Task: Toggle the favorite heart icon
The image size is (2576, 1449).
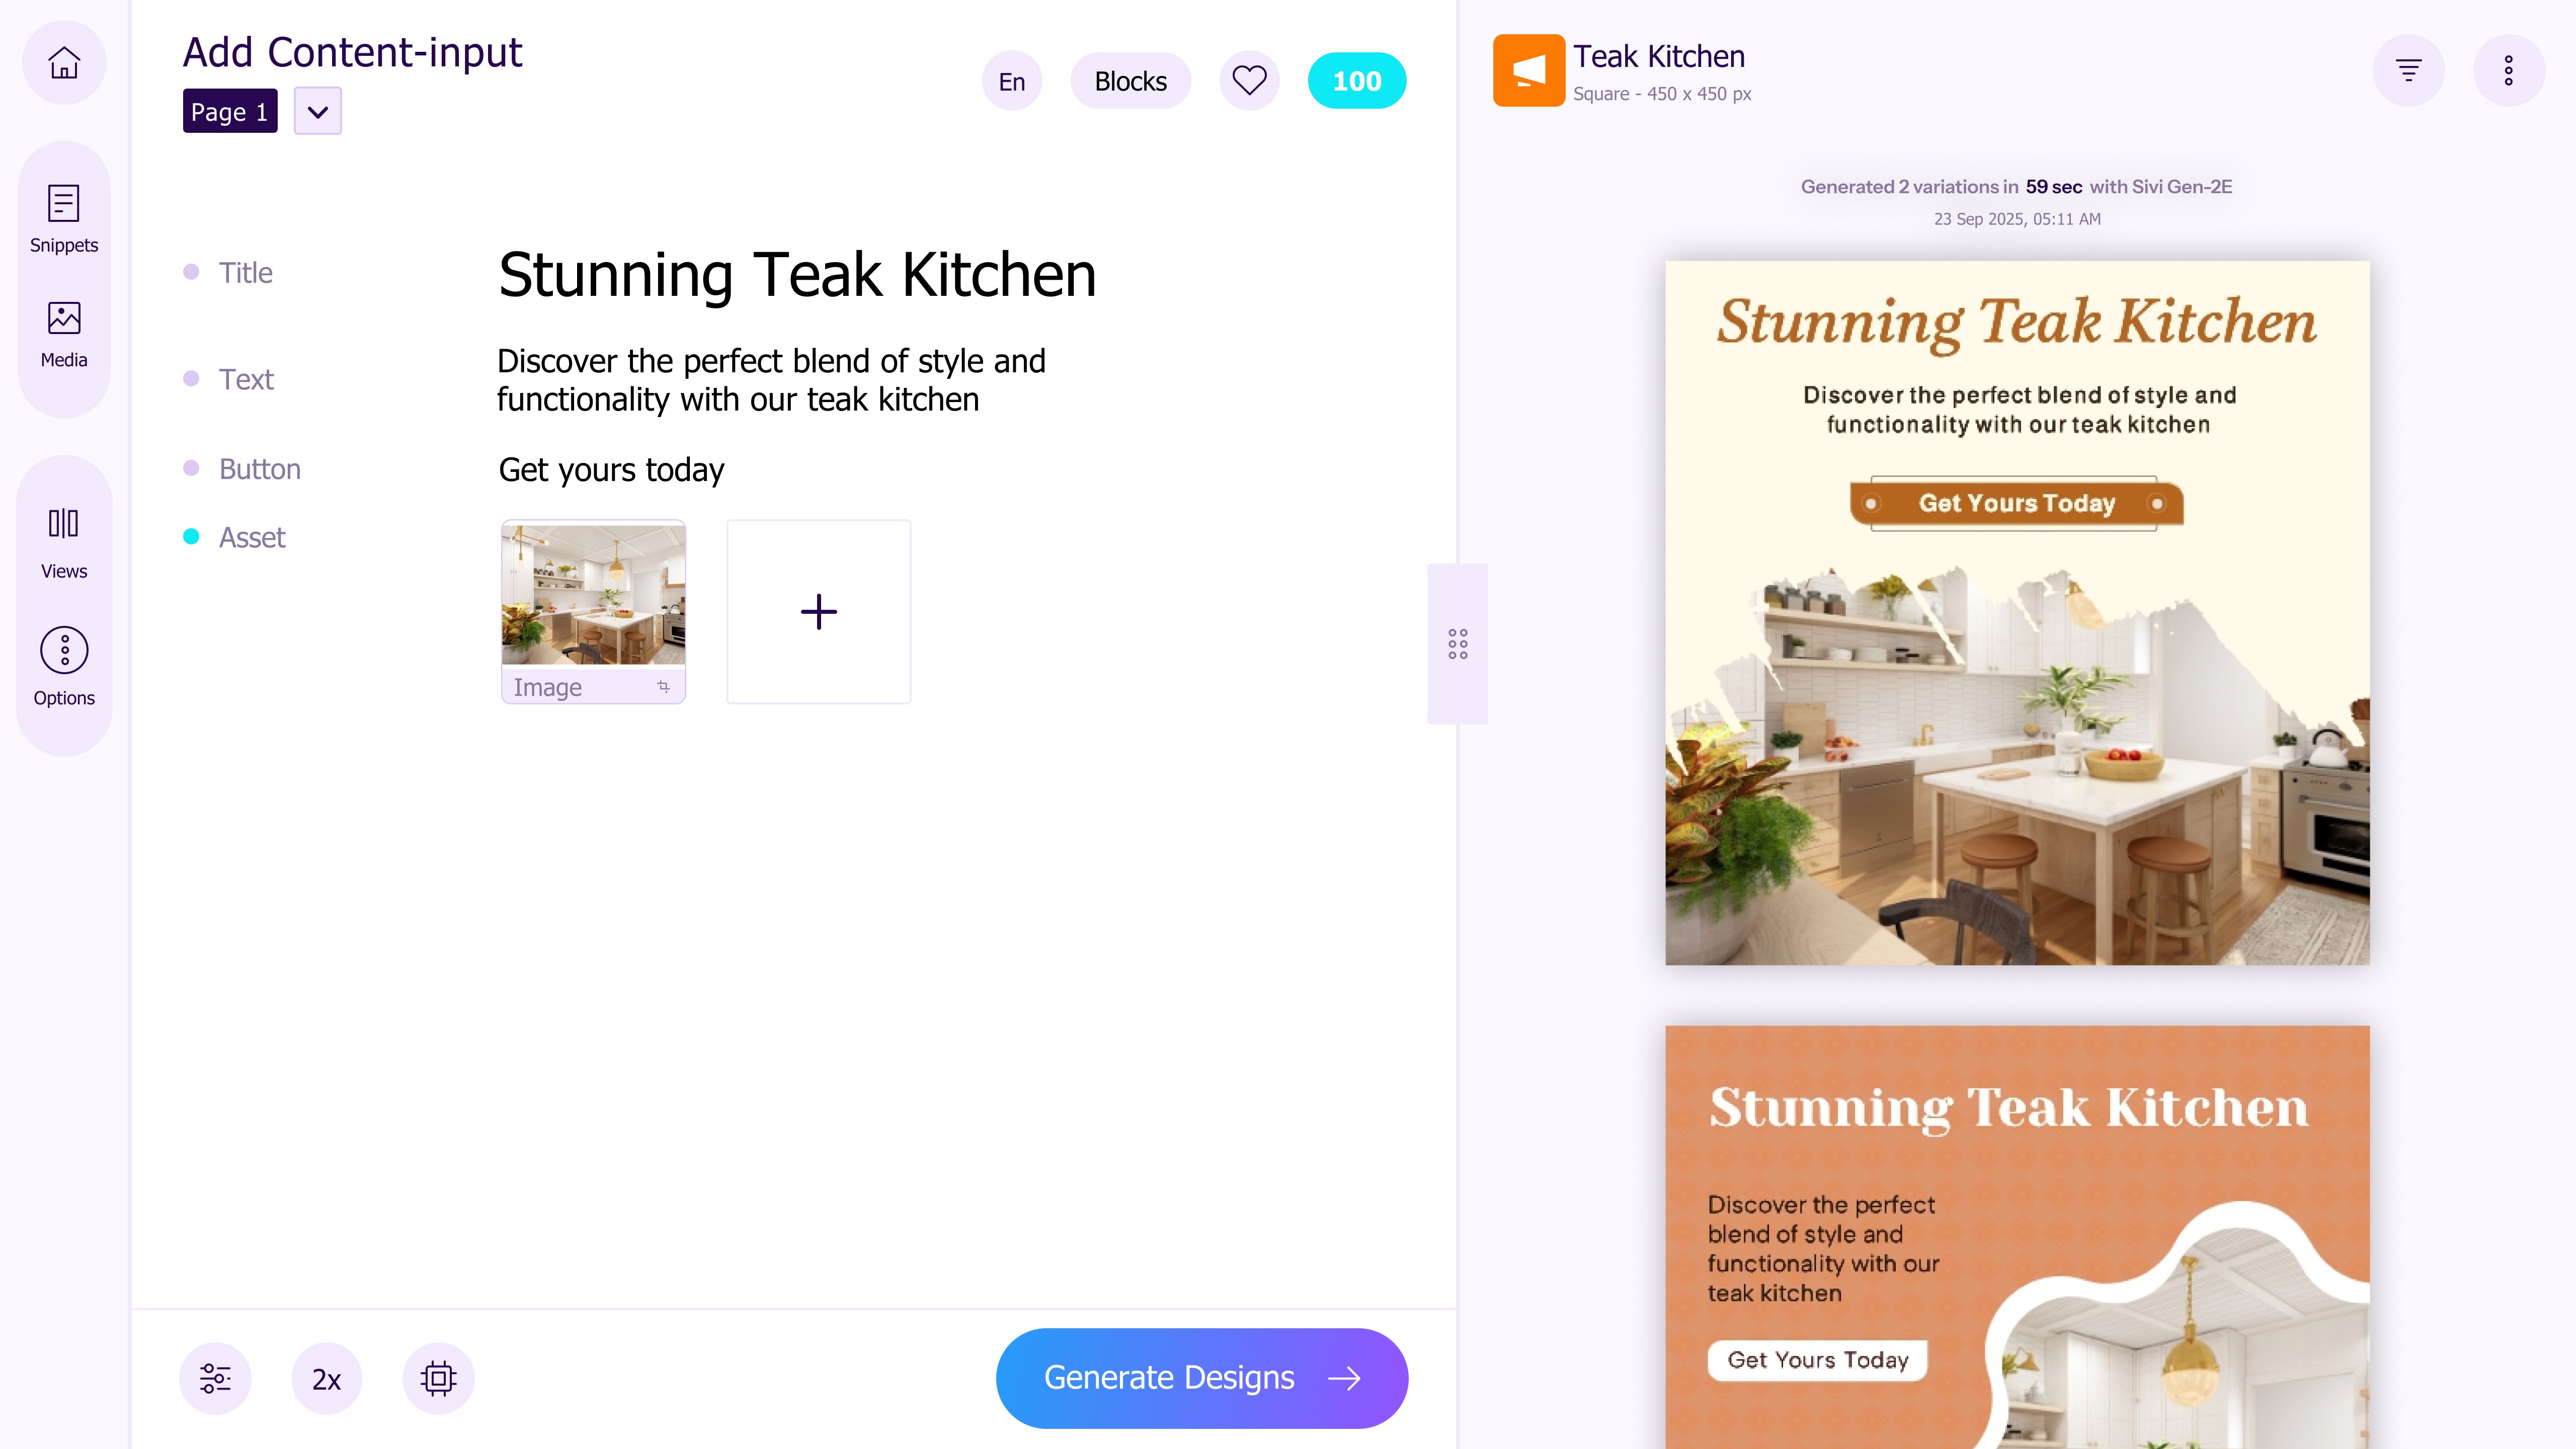Action: (x=1249, y=80)
